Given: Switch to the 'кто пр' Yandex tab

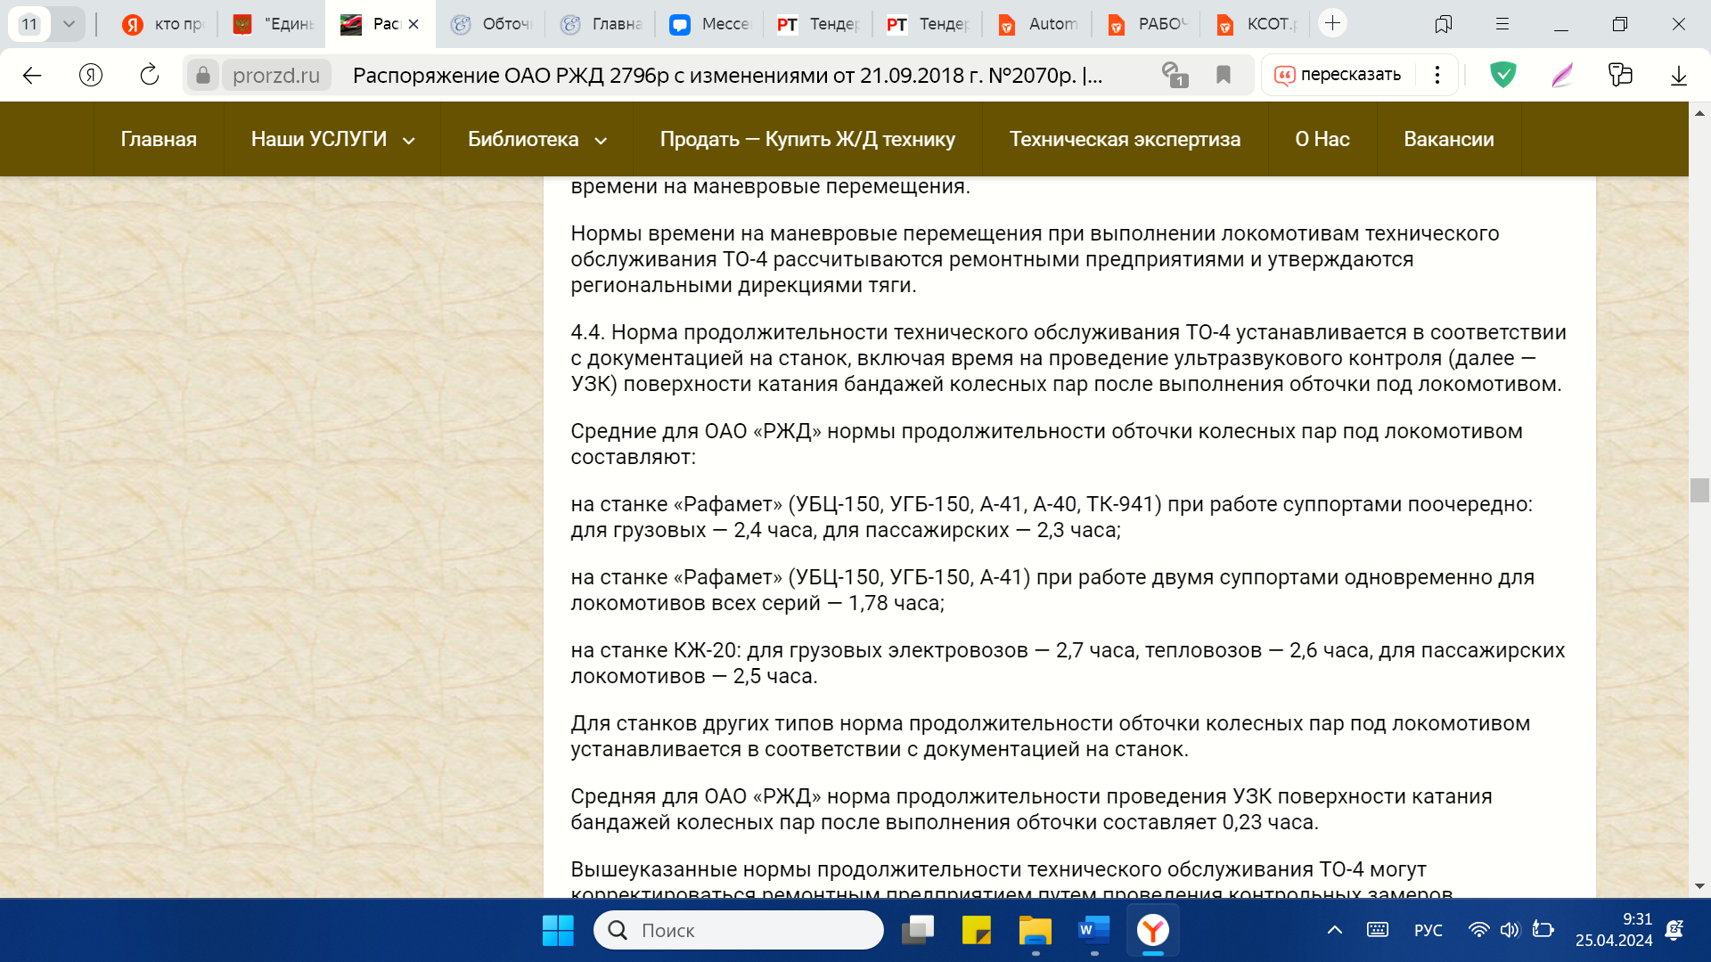Looking at the screenshot, I should click(162, 24).
